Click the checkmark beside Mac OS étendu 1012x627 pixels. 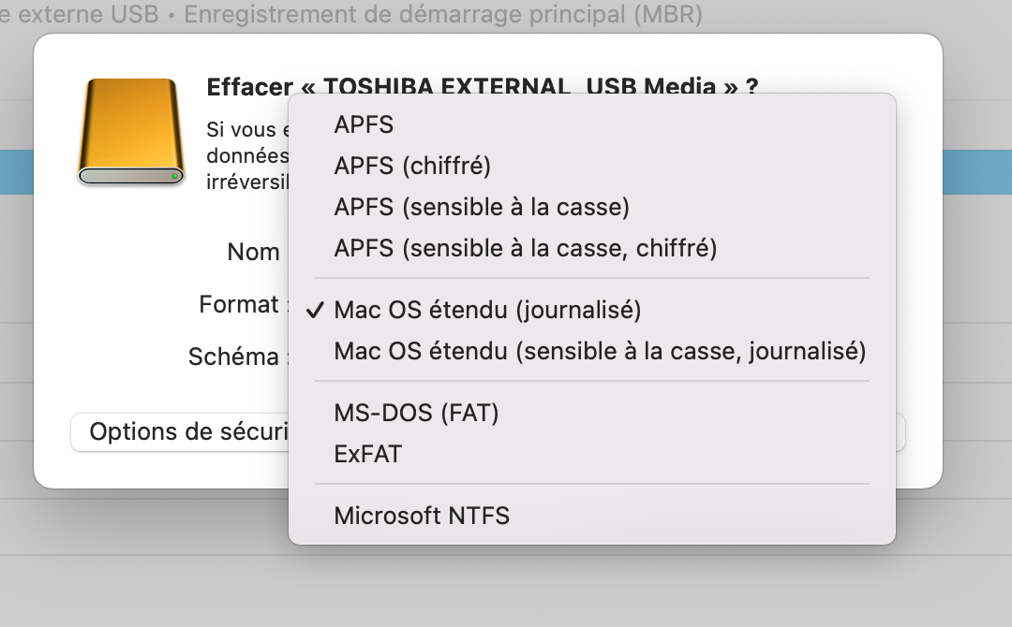[x=315, y=311]
